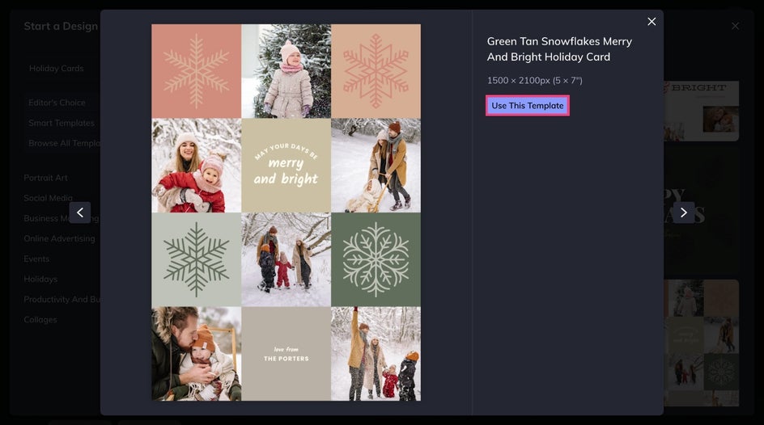764x425 pixels.
Task: Open Online Advertising category
Action: (59, 238)
